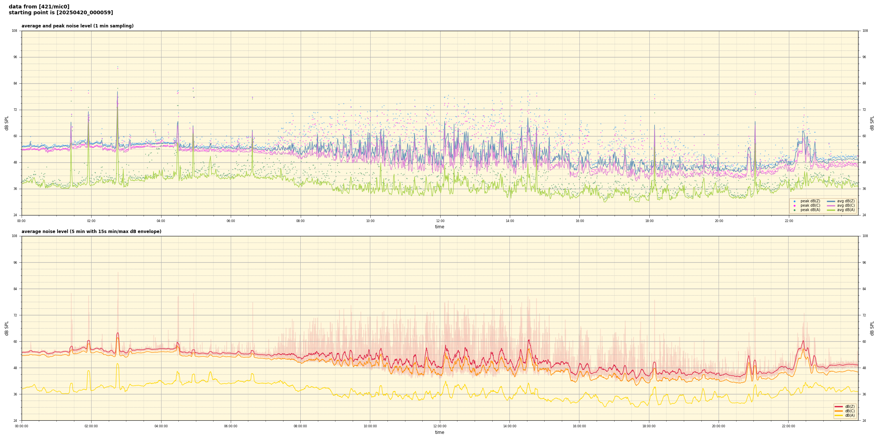Screen dimensions: 879x439
Task: Click the peak dB(A) legend marker
Action: (794, 210)
